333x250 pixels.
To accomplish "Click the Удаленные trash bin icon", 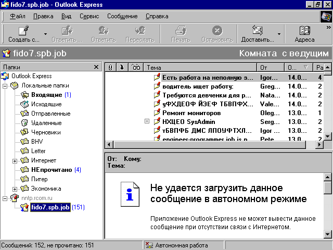I will click(x=24, y=123).
